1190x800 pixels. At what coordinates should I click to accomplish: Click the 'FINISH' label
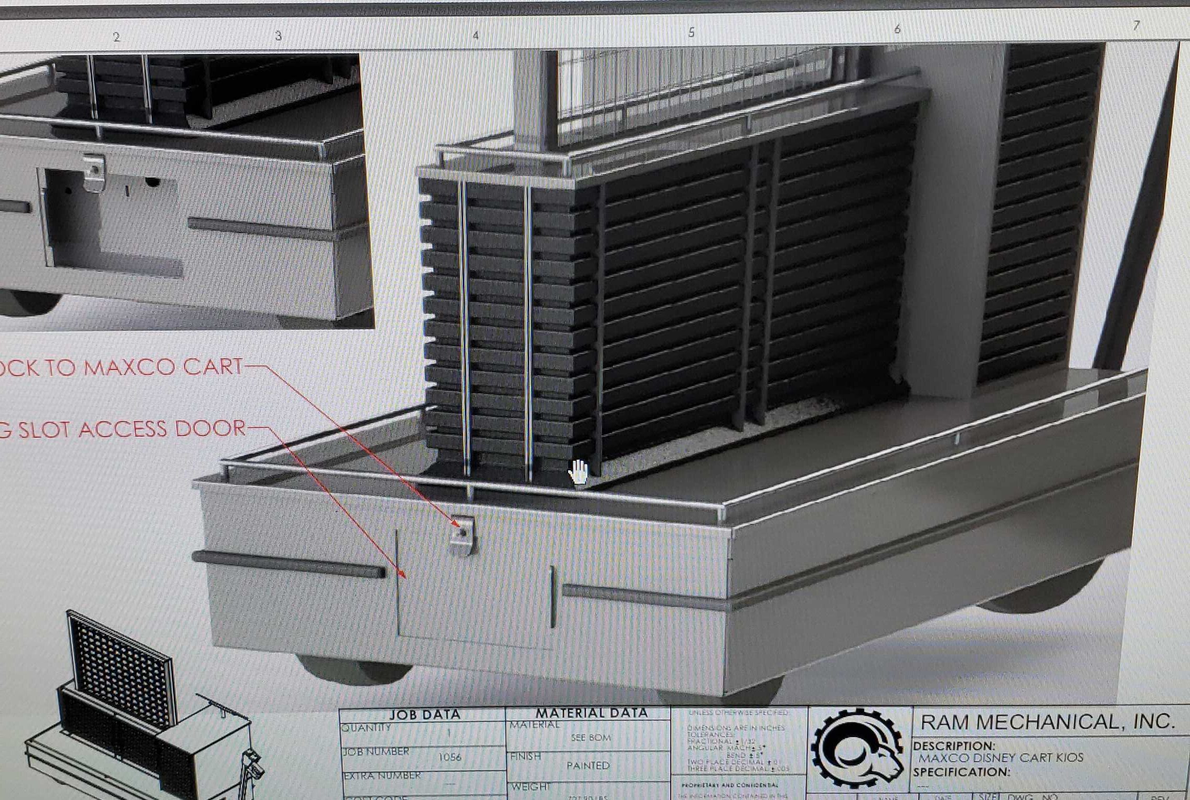[x=526, y=756]
